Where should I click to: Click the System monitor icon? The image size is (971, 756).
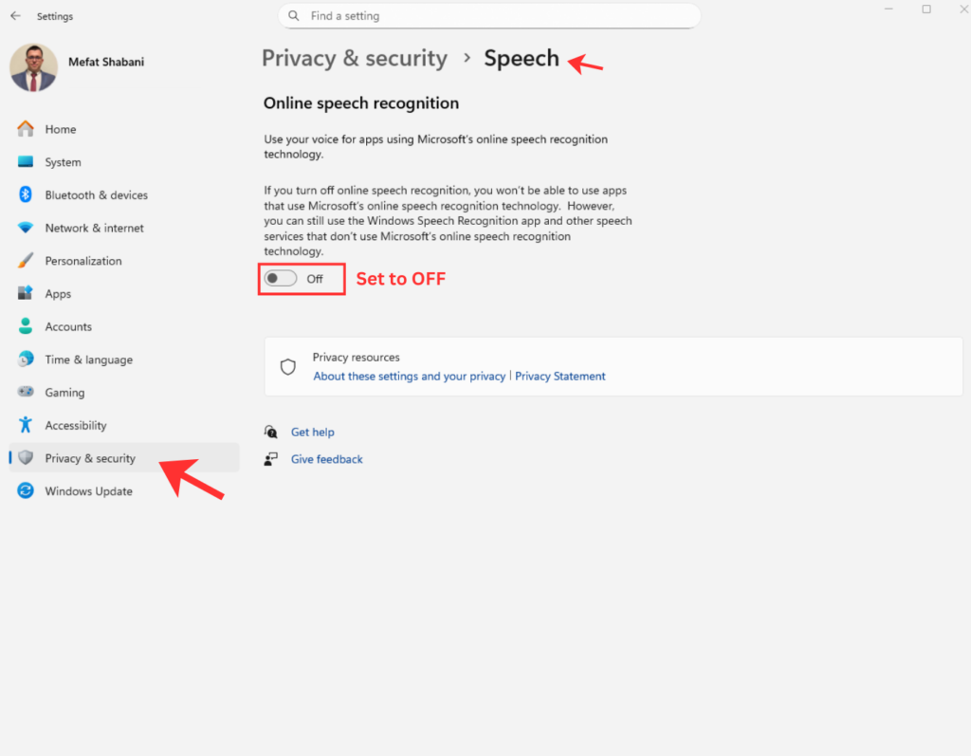coord(26,162)
